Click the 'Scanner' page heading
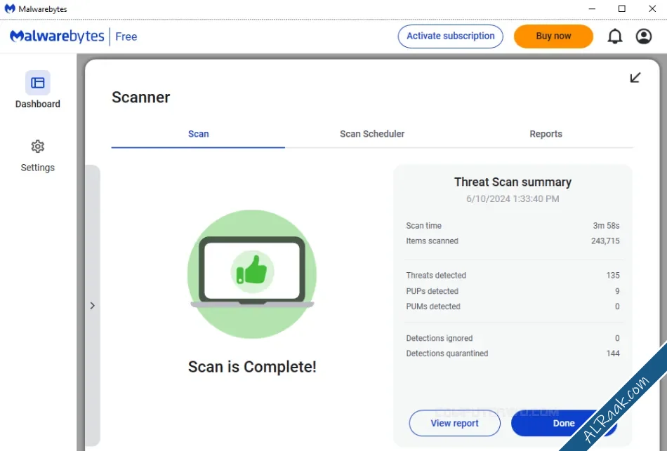The height and width of the screenshot is (451, 667). pos(141,97)
